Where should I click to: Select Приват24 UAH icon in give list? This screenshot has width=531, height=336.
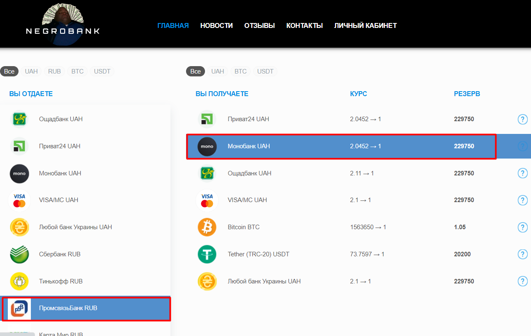(x=19, y=146)
